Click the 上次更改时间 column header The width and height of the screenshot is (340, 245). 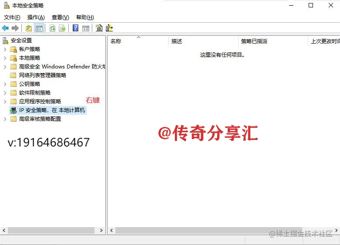tap(324, 41)
